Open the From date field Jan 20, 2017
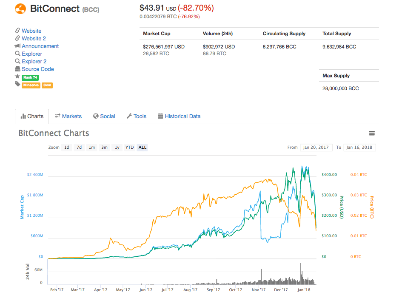 [316, 148]
